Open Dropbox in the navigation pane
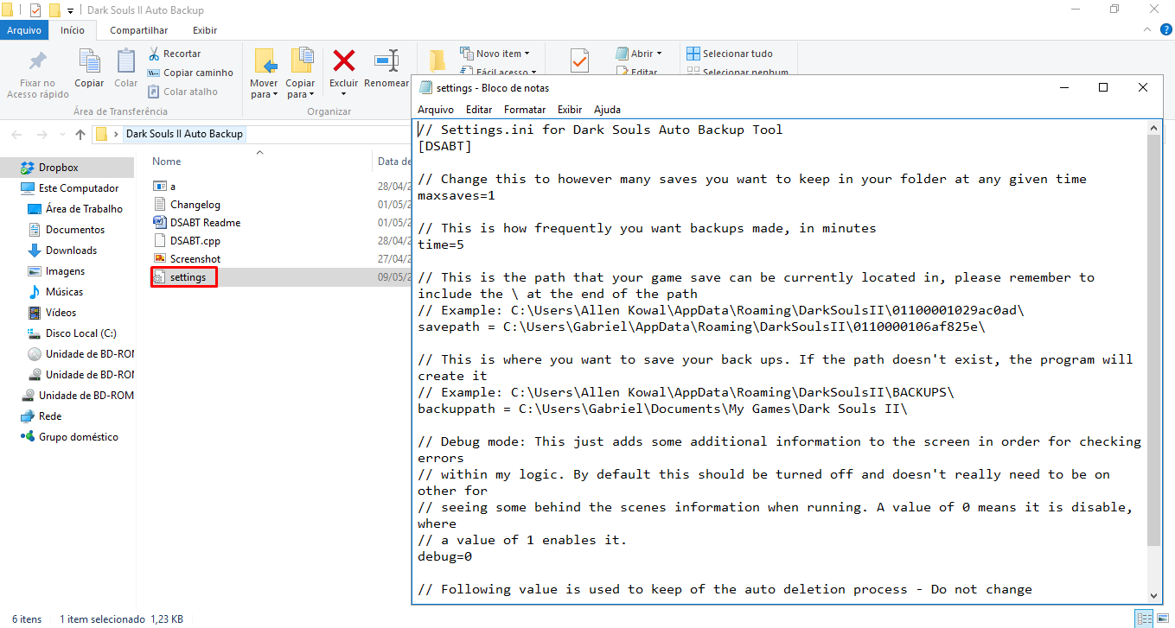This screenshot has width=1175, height=628. (x=59, y=168)
